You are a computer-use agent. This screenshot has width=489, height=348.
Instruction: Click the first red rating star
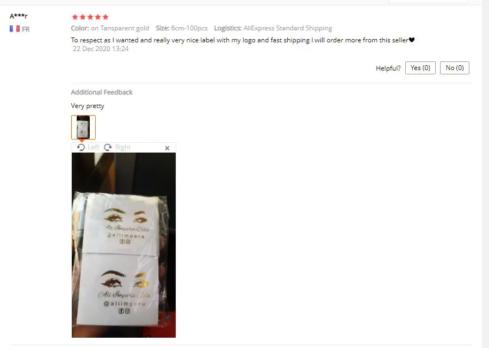75,17
